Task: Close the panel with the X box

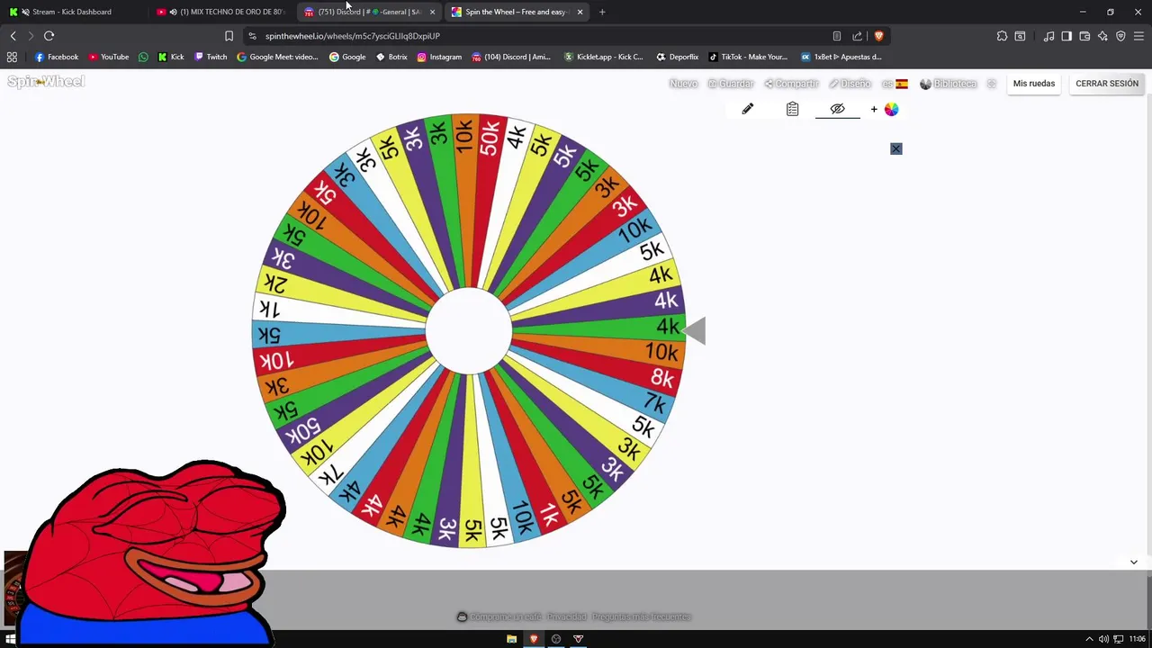Action: [895, 148]
